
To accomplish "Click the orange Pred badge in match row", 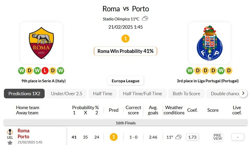I will point(114,137).
